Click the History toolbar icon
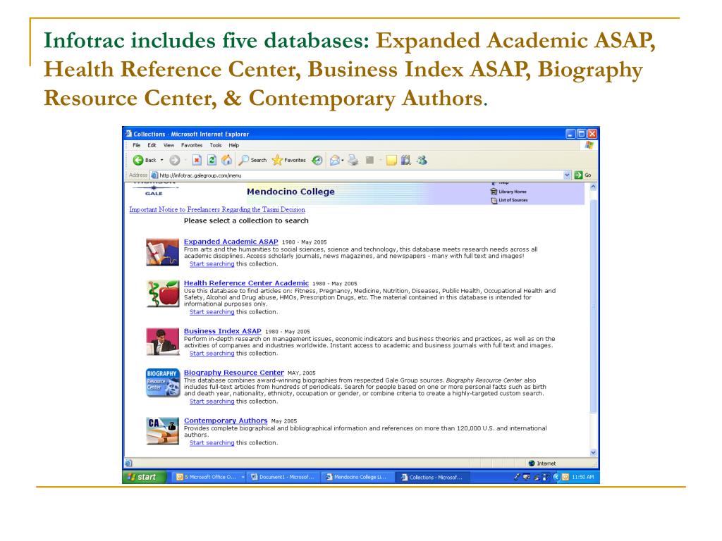 click(x=317, y=160)
